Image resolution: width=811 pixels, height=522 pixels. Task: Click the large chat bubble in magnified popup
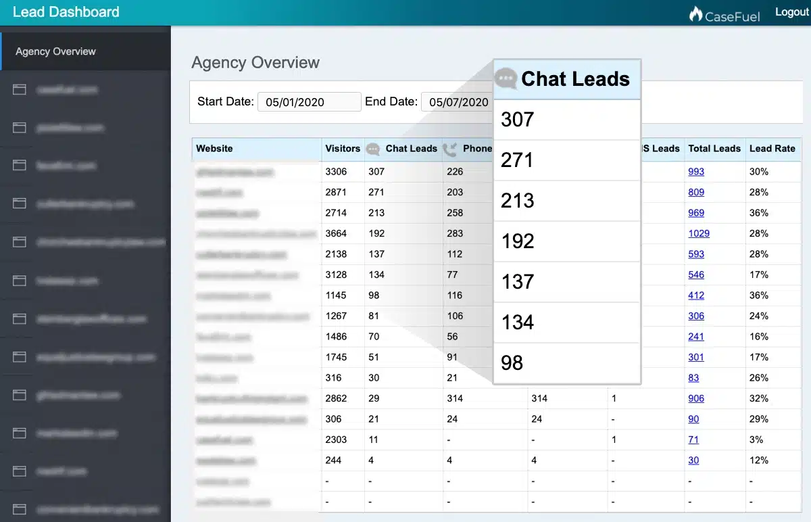click(506, 79)
